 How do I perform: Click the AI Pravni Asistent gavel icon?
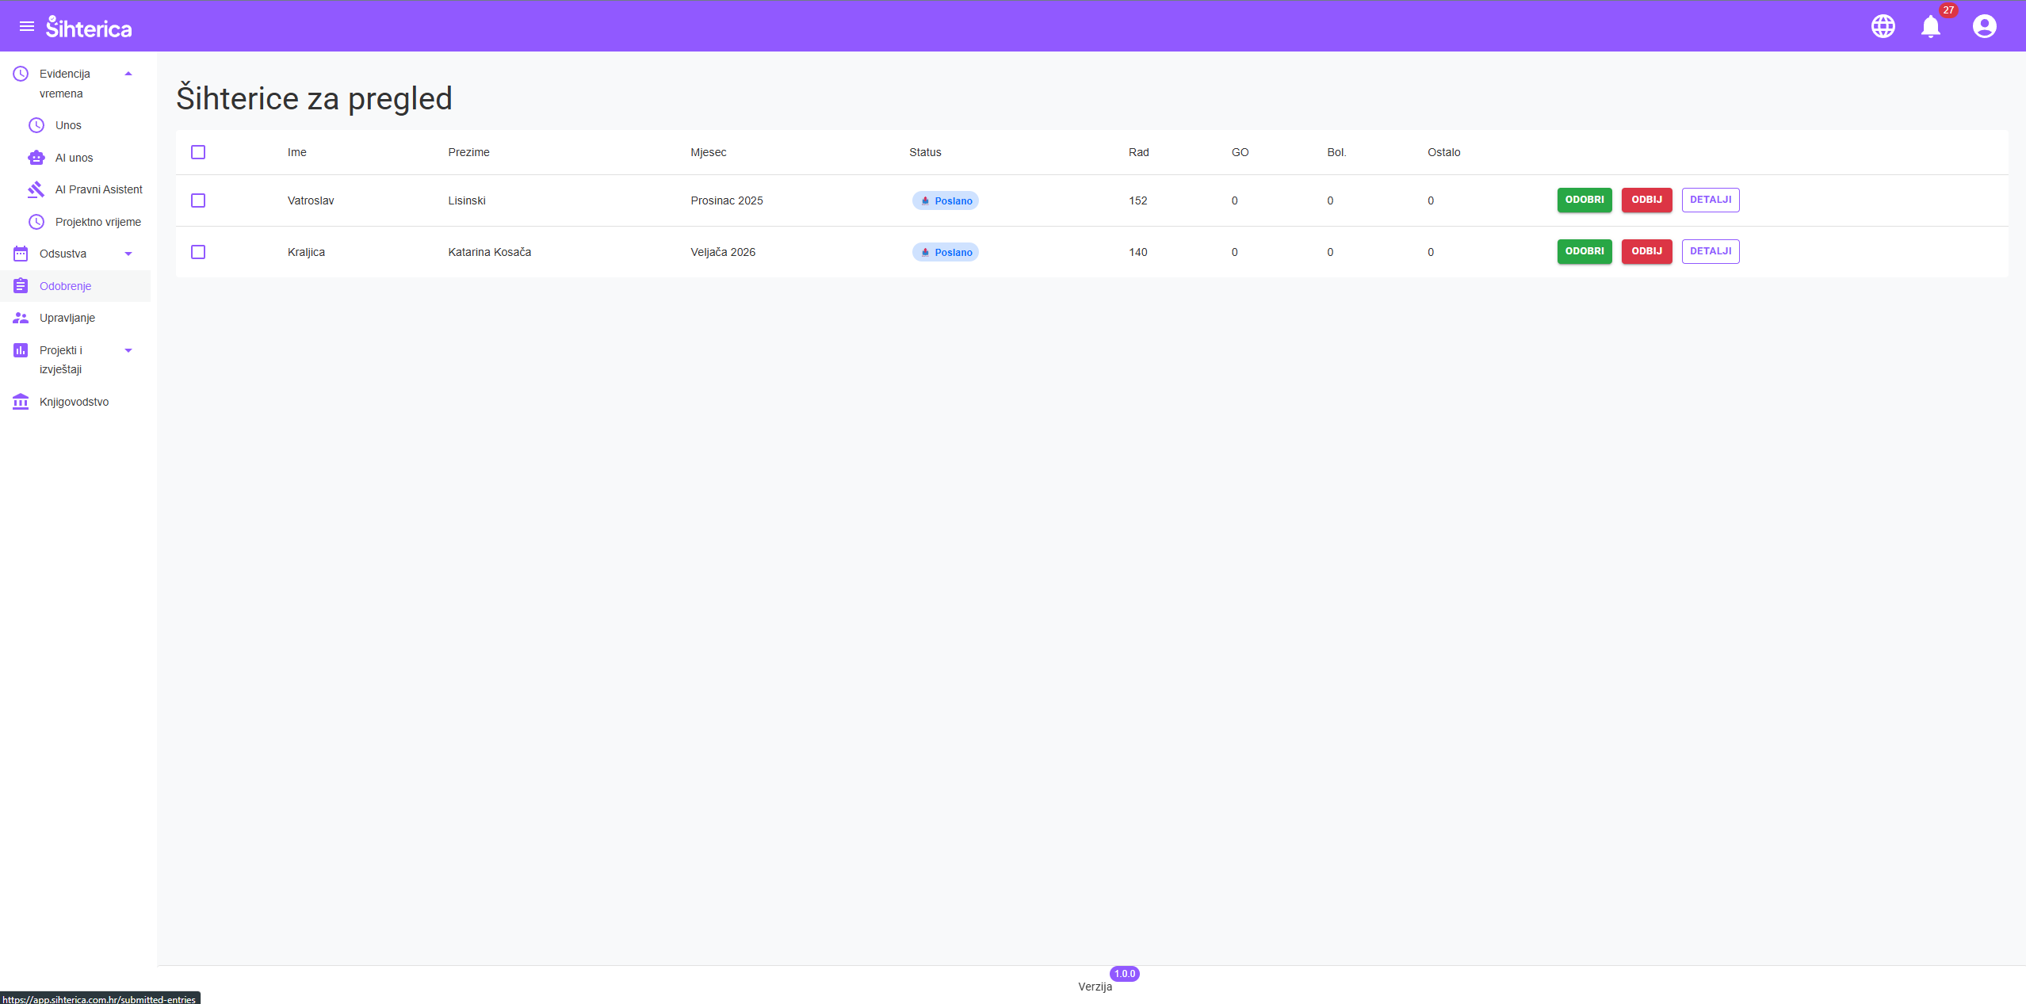pyautogui.click(x=36, y=189)
